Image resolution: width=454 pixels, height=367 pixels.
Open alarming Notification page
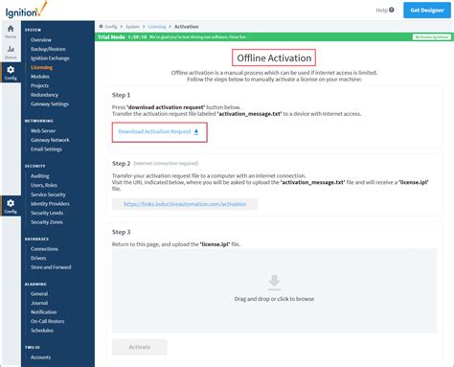pyautogui.click(x=44, y=312)
